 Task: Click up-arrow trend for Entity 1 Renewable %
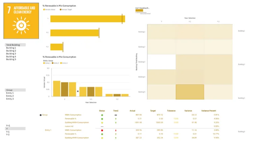click(x=116, y=134)
